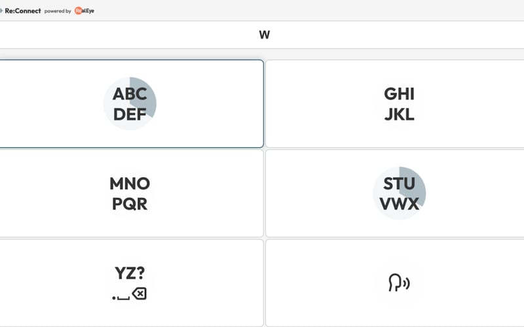Click the typed letter W in the output
524x327 pixels.
(264, 35)
